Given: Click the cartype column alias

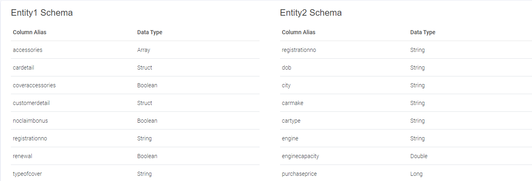Looking at the screenshot, I should 291,121.
